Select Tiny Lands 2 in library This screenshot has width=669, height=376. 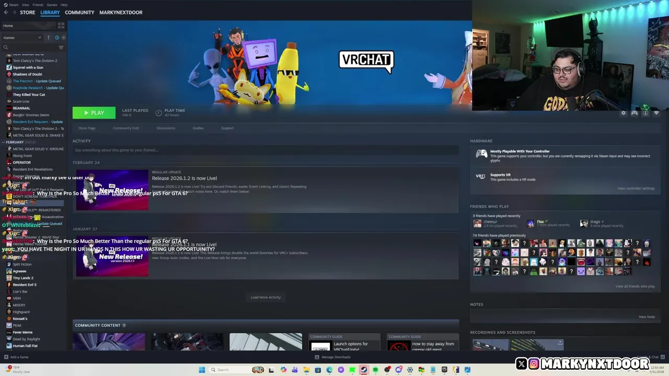coord(23,278)
